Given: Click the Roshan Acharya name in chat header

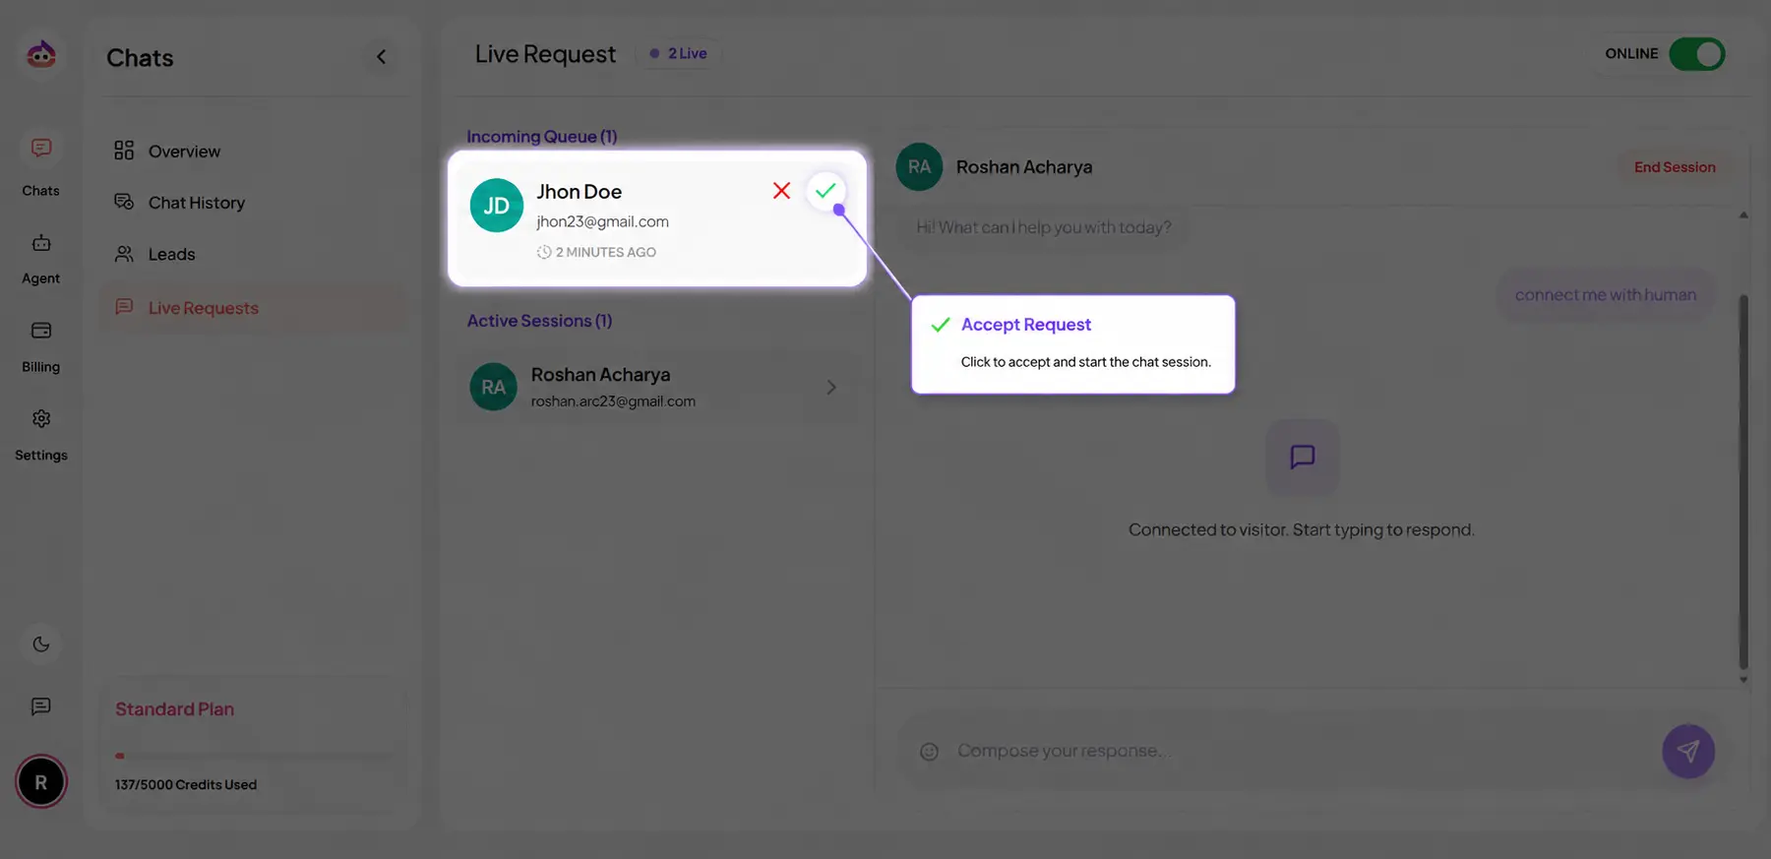Looking at the screenshot, I should (1024, 167).
